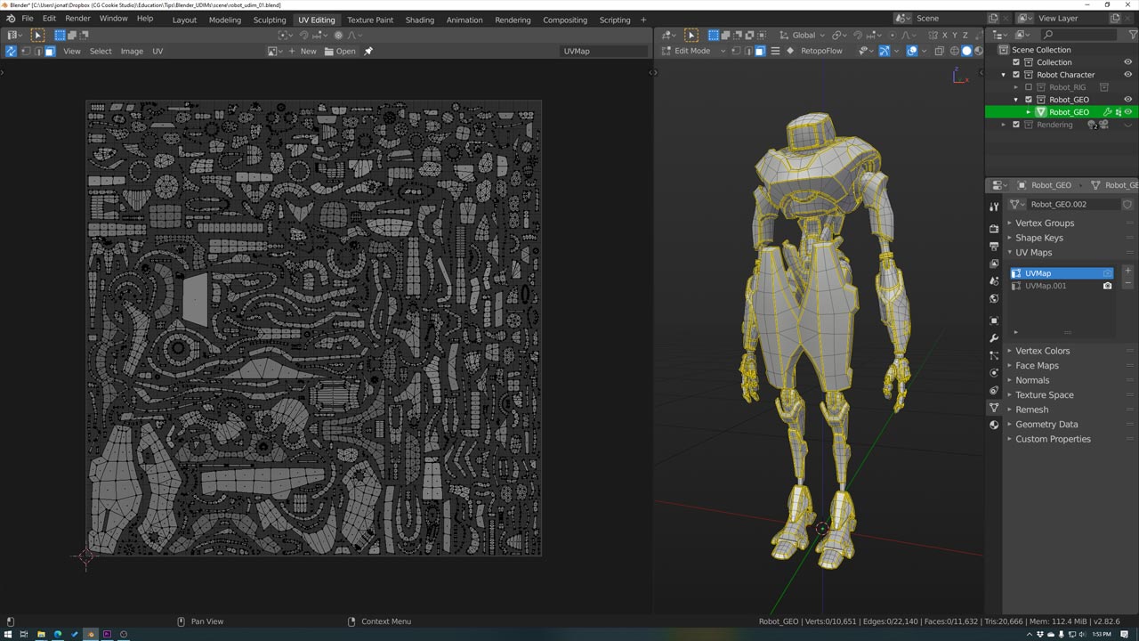Image resolution: width=1139 pixels, height=641 pixels.
Task: Set UVMap.001 as active render camera icon
Action: click(1107, 286)
